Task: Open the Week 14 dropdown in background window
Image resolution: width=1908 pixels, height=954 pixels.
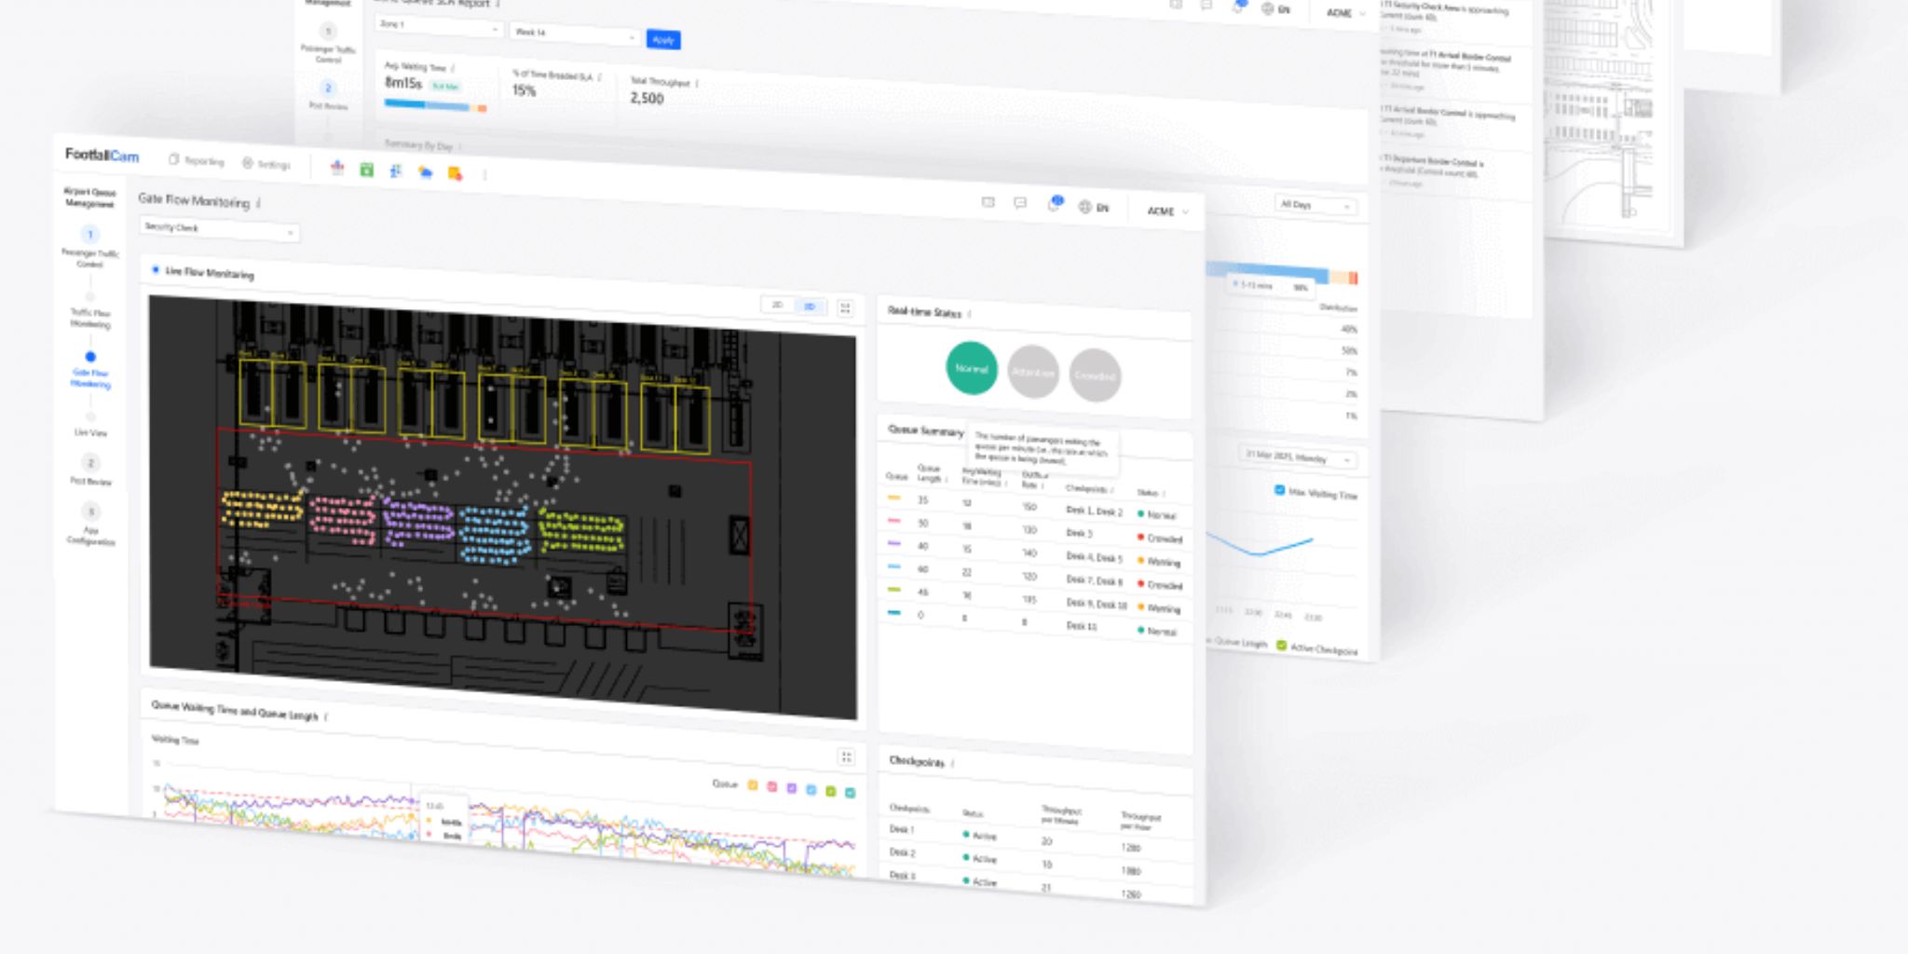Action: point(574,34)
